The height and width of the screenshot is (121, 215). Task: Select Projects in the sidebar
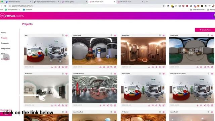pyautogui.click(x=4, y=38)
